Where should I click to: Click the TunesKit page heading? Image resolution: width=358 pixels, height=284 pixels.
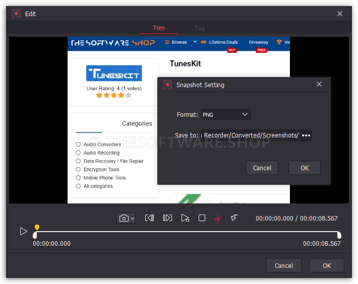click(185, 63)
